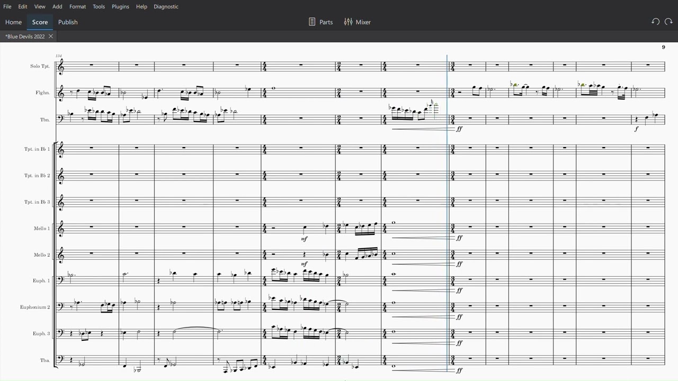Select the 2/4 time signature on Flghn. staff
This screenshot has width=678, height=381.
coord(339,93)
